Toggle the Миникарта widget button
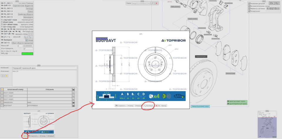282x139 pixels. (x=28, y=17)
